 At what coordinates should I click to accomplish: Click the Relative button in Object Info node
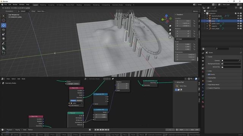tap(79, 100)
